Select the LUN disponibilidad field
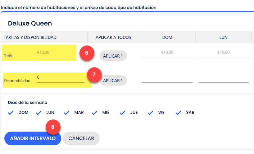254x154 pixels. [224, 78]
